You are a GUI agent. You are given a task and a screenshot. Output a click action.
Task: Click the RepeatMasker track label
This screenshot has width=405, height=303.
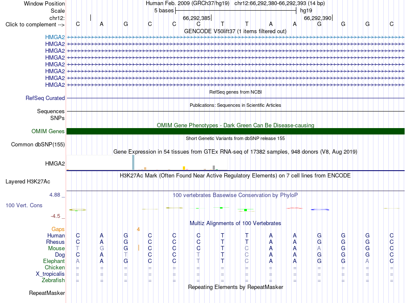click(47, 293)
